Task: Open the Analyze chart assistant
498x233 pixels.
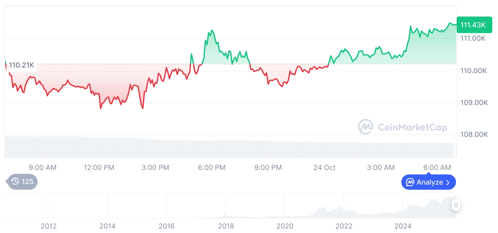Action: 428,182
